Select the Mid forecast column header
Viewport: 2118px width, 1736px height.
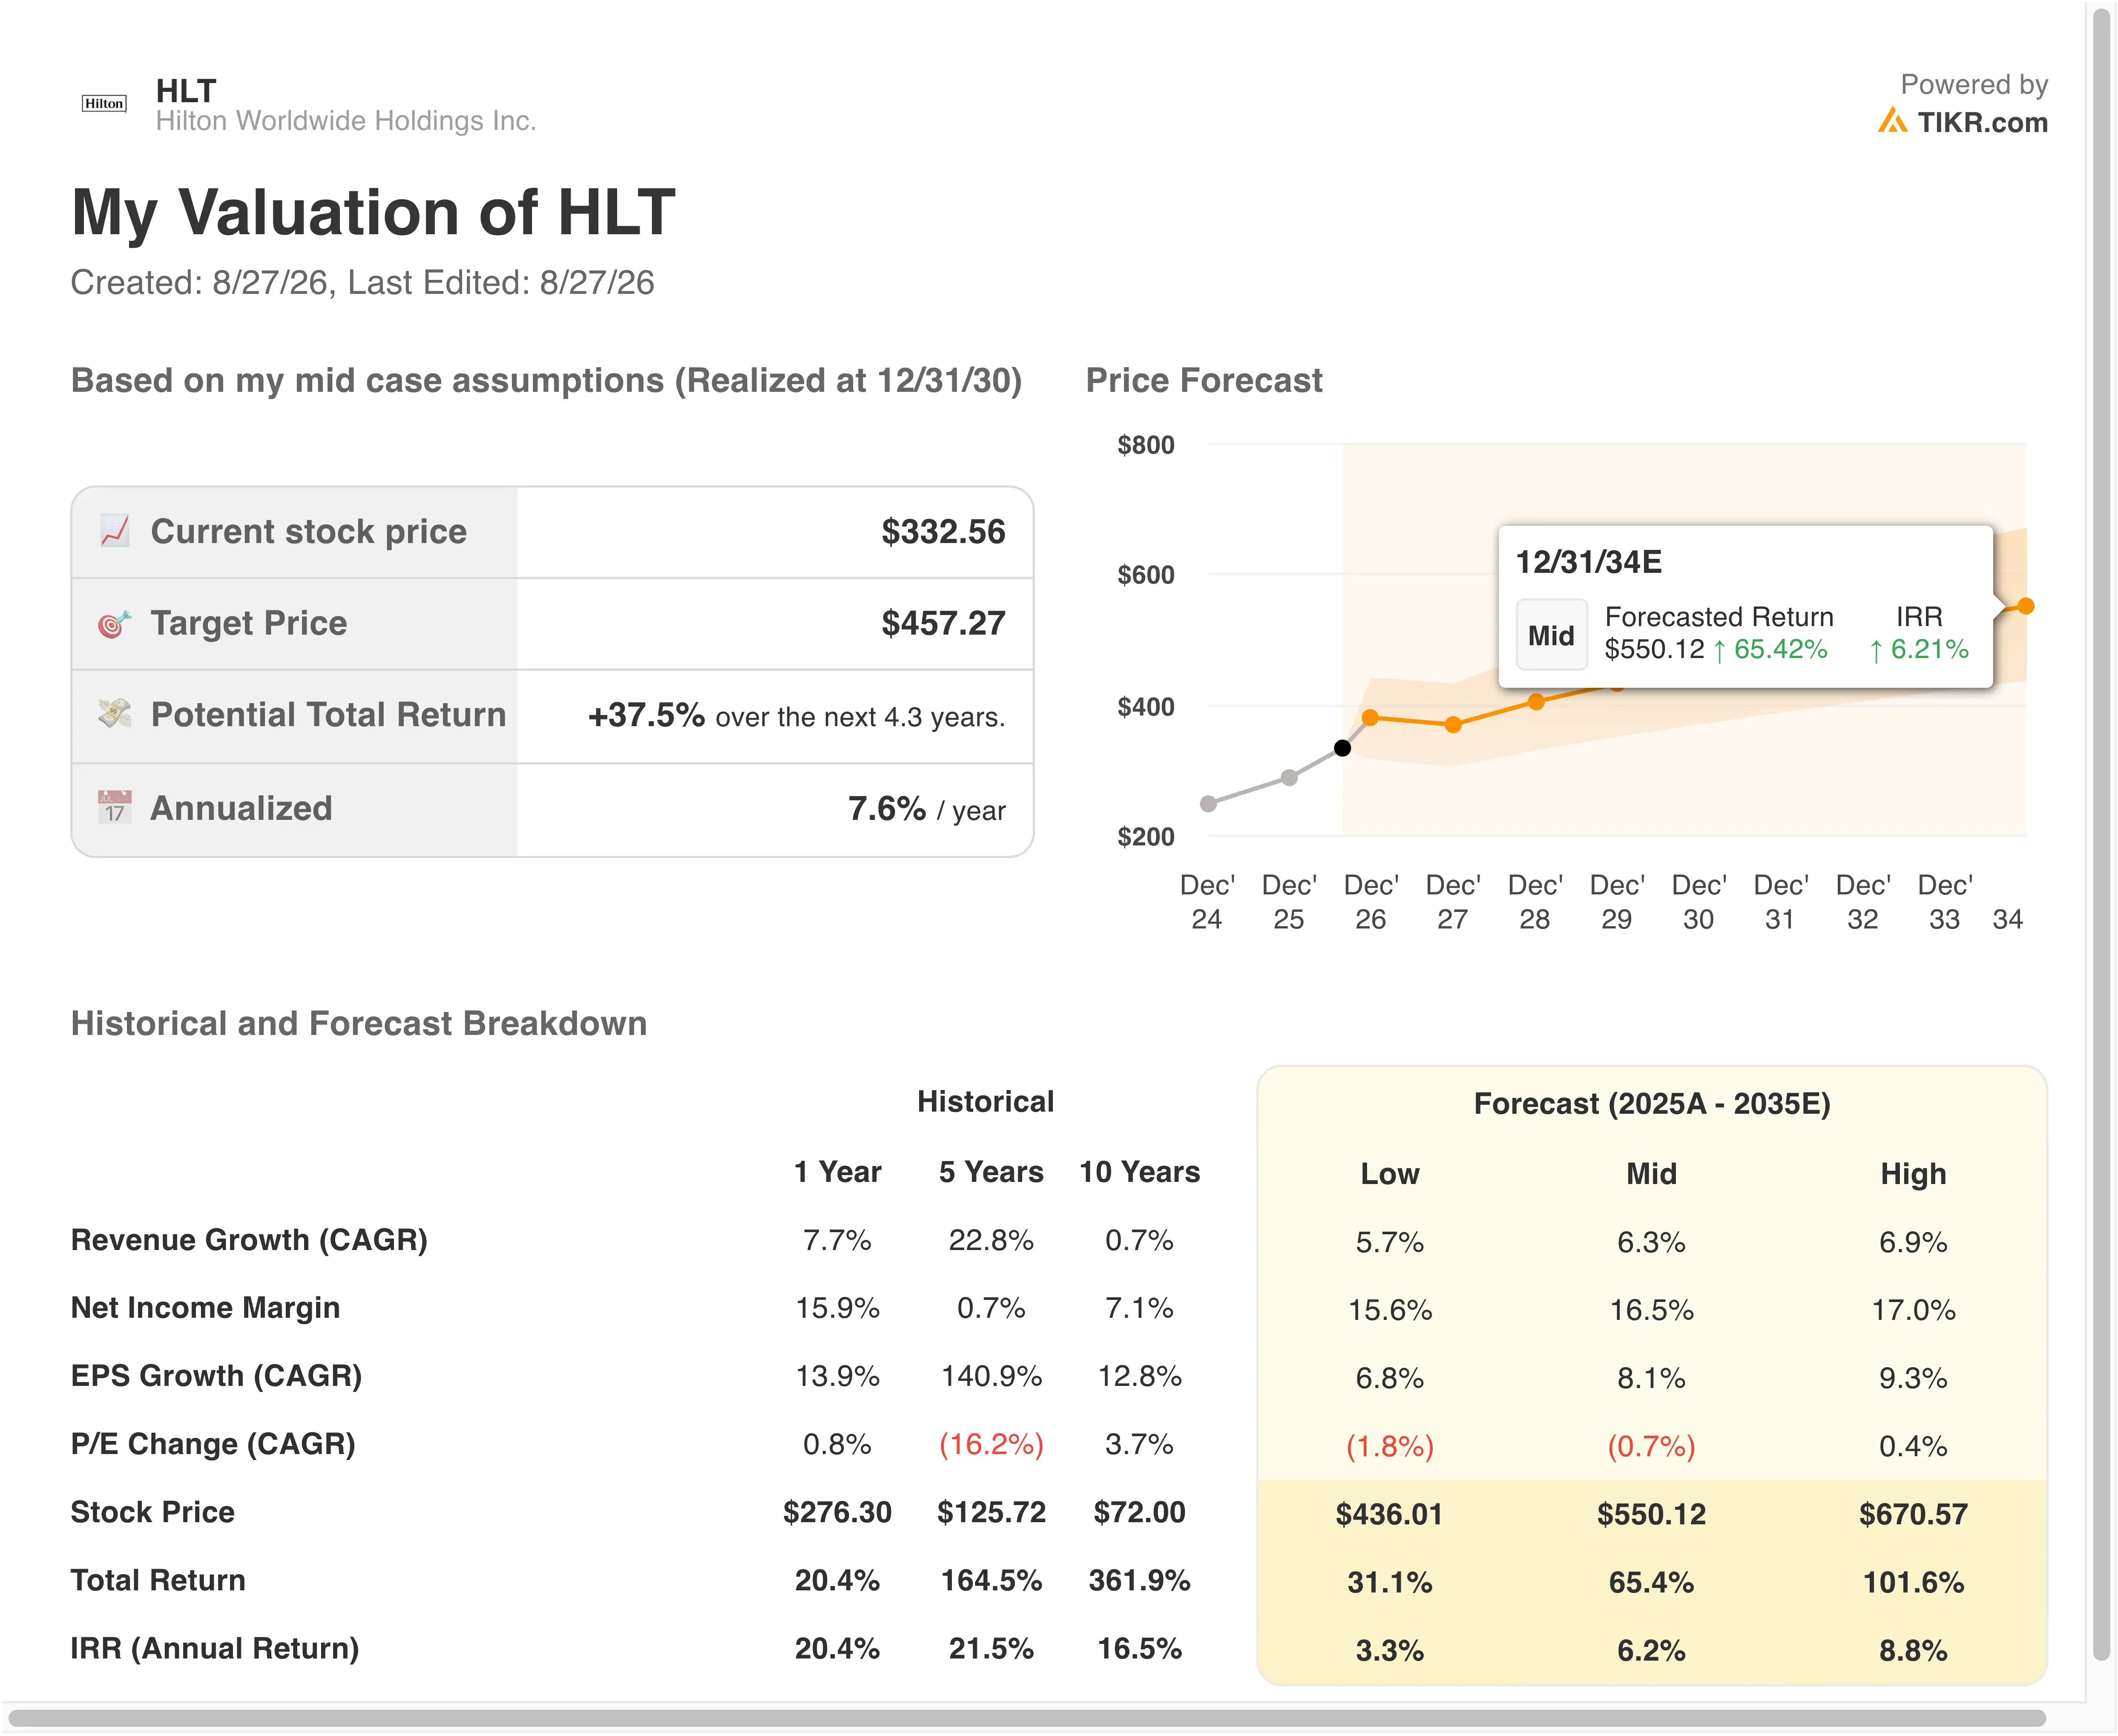[1651, 1174]
